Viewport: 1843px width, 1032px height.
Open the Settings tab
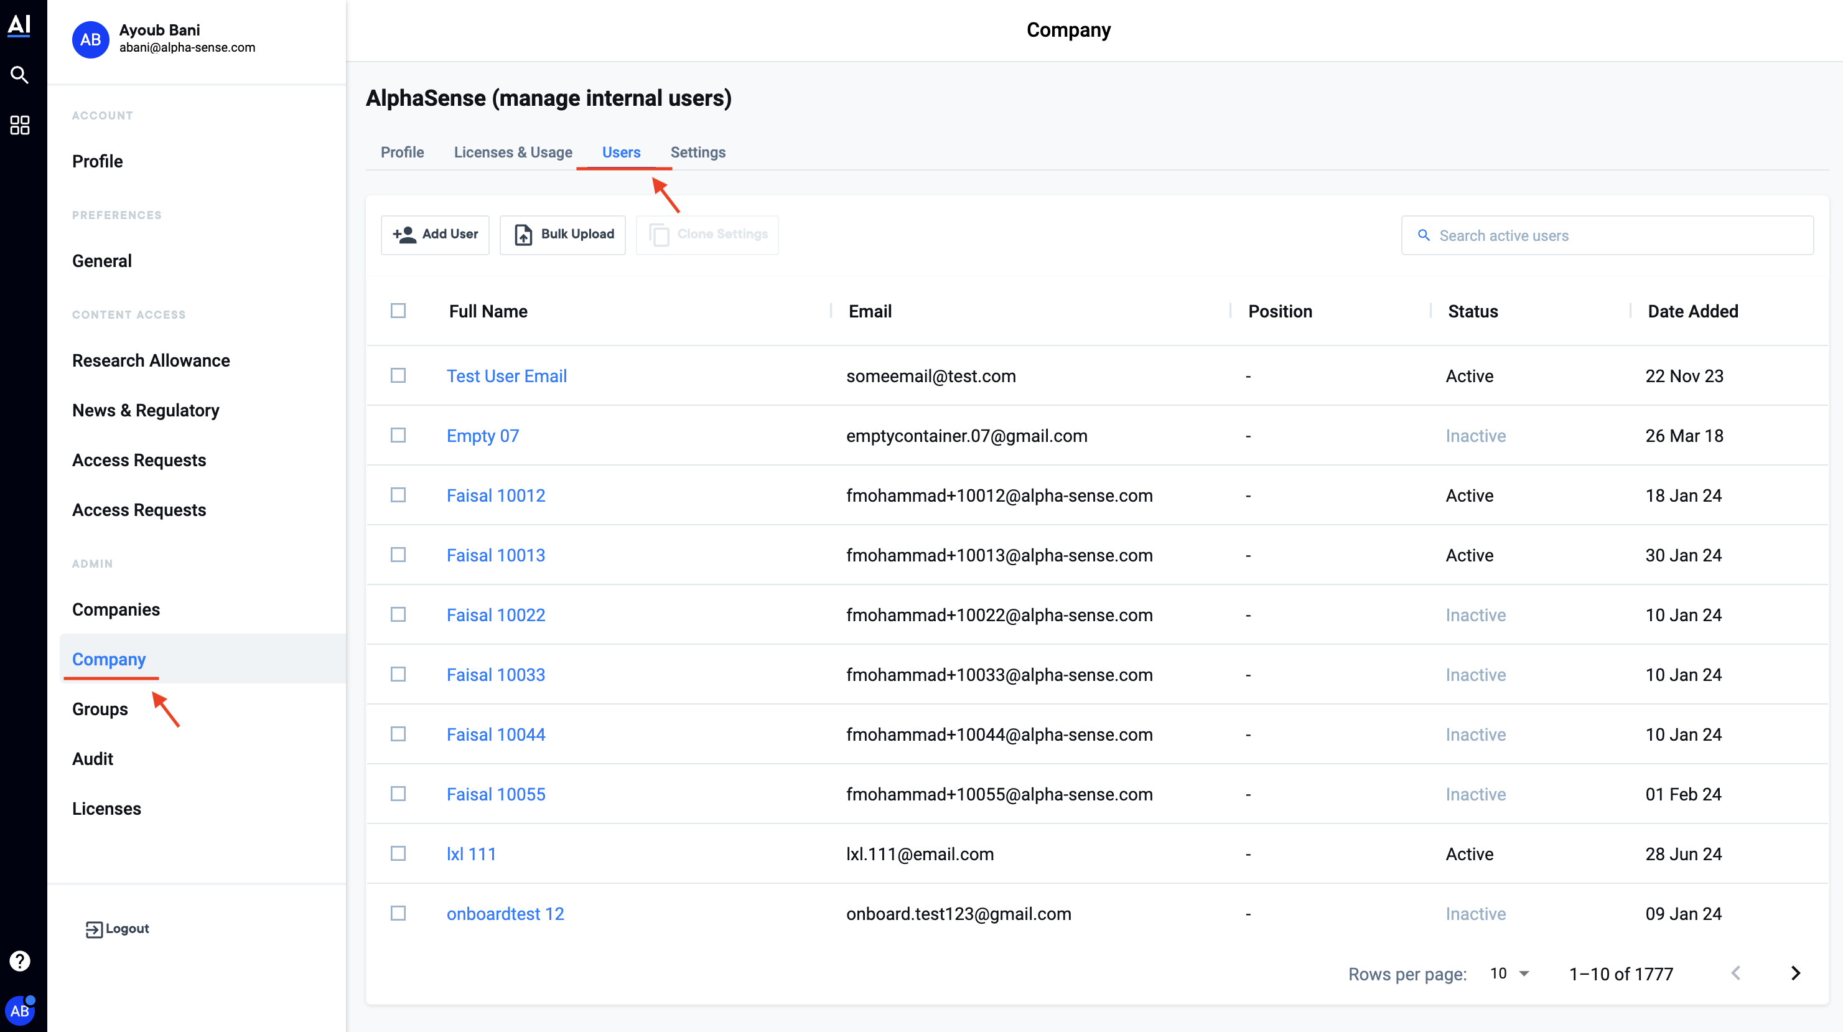698,152
